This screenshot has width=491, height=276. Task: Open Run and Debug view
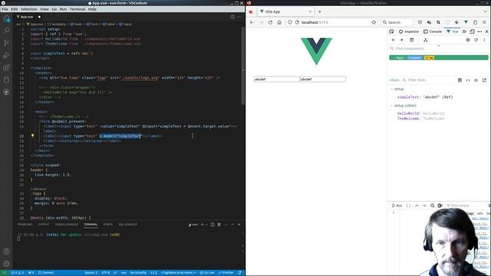coord(6,55)
